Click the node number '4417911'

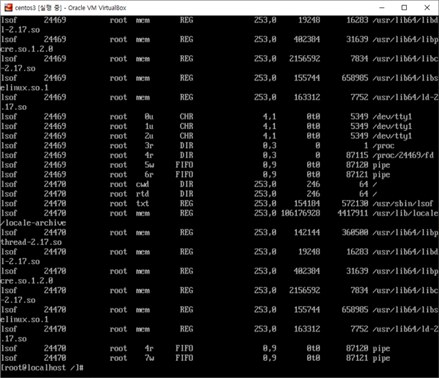(353, 213)
